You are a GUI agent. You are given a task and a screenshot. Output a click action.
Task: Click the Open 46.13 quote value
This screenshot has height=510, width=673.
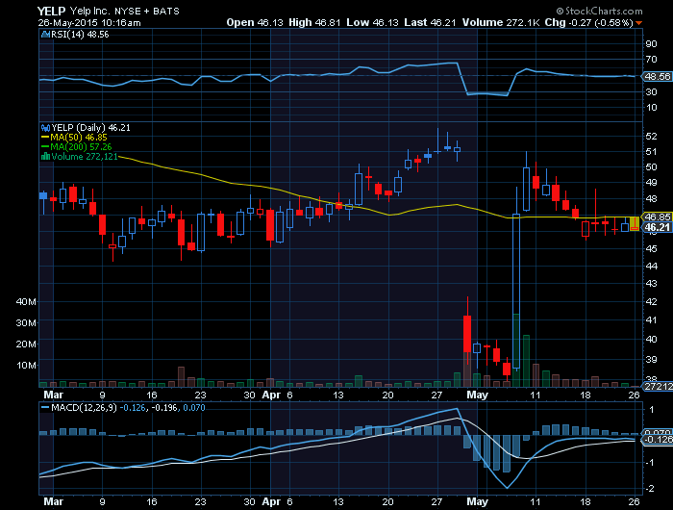click(x=255, y=22)
